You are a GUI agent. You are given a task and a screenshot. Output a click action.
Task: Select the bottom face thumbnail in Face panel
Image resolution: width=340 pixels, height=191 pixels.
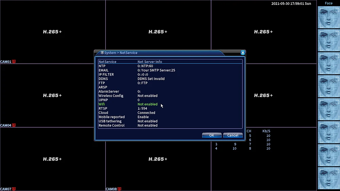point(328,178)
